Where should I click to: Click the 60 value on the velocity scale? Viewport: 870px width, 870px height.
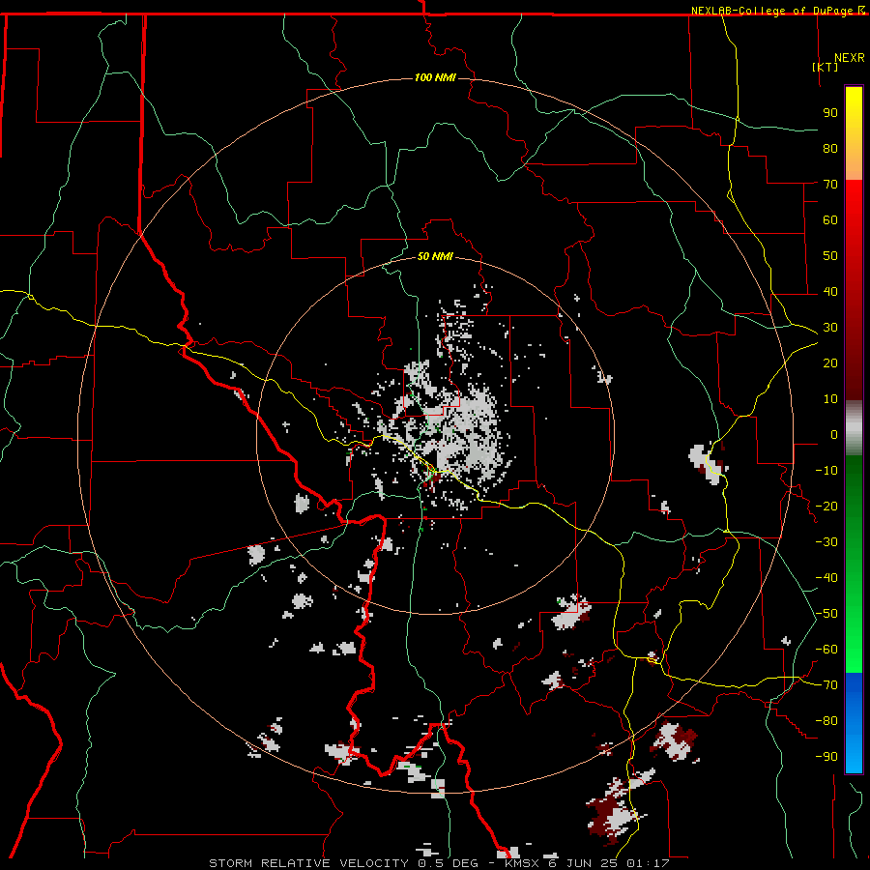click(x=830, y=219)
